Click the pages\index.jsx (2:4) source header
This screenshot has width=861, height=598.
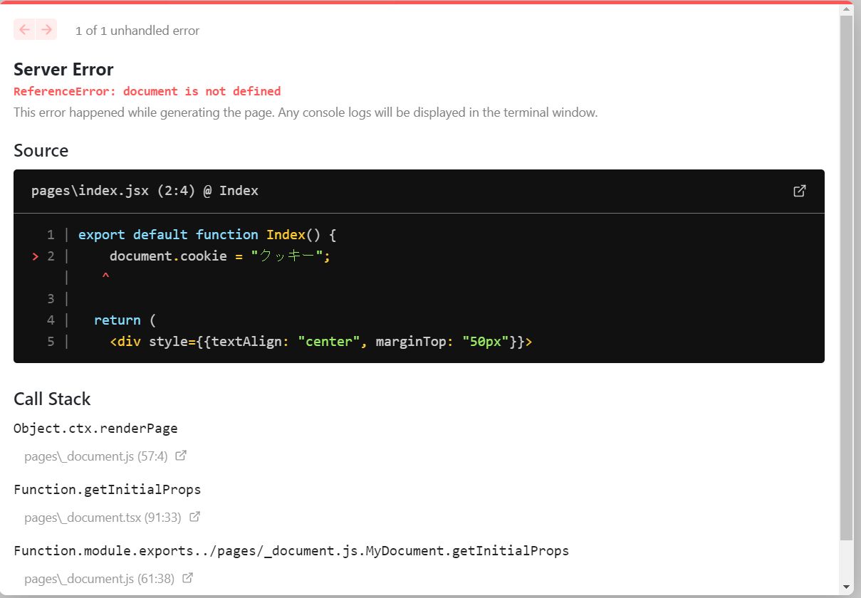pyautogui.click(x=145, y=191)
